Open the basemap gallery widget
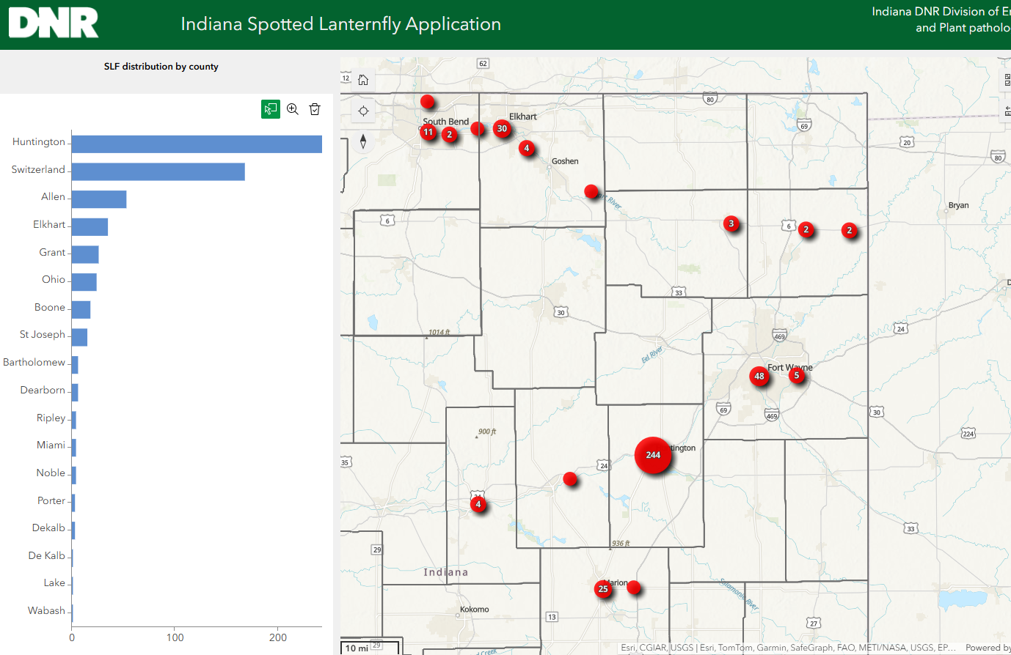 (x=1007, y=76)
